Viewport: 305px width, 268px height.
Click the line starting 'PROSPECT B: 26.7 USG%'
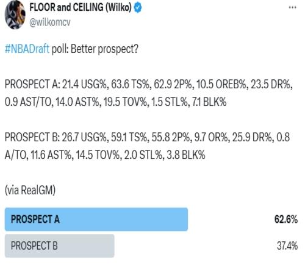147,137
